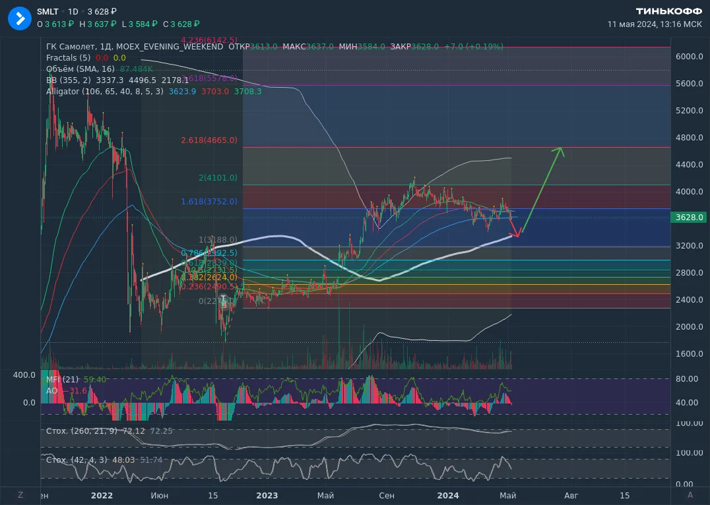The height and width of the screenshot is (505, 710).
Task: Select the 400.0 value on AO scale
Action: 24,374
